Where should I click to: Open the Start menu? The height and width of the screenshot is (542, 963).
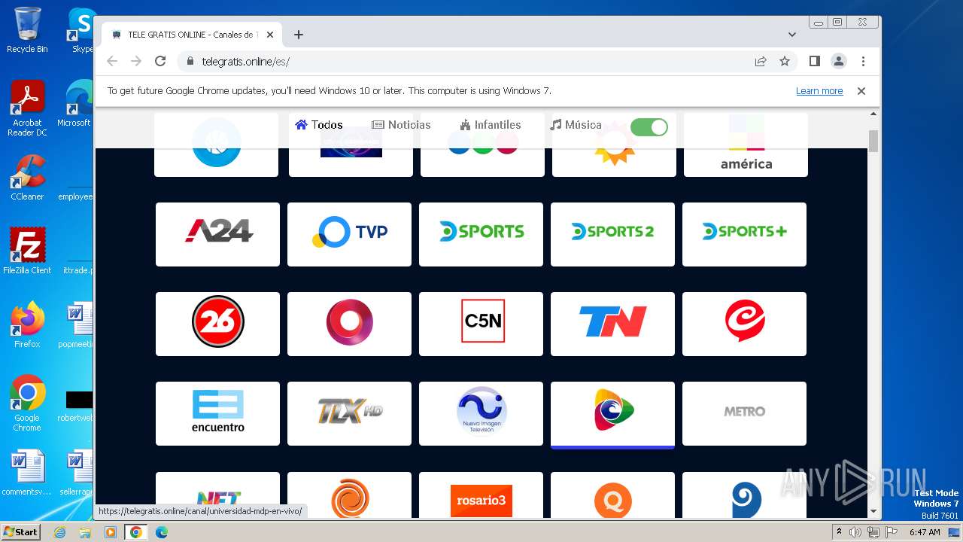tap(21, 532)
